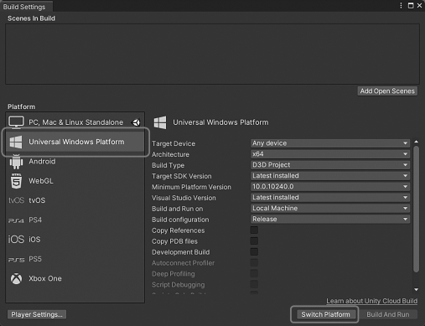The width and height of the screenshot is (425, 326).
Task: Select the iOS platform entry icon
Action: 16,240
